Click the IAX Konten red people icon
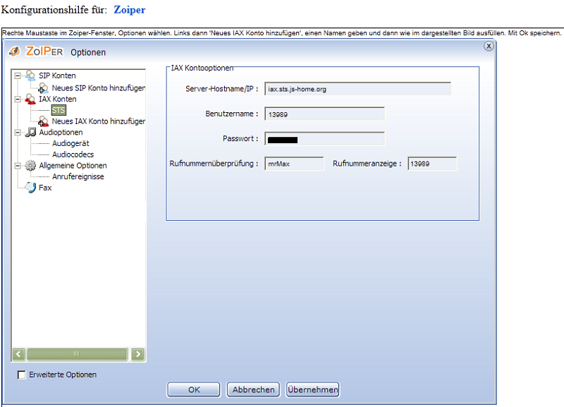The width and height of the screenshot is (564, 407). (x=30, y=99)
